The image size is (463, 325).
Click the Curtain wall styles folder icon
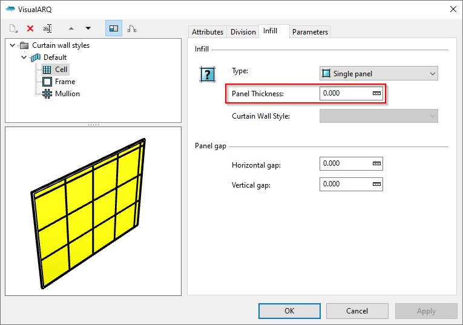[24, 45]
